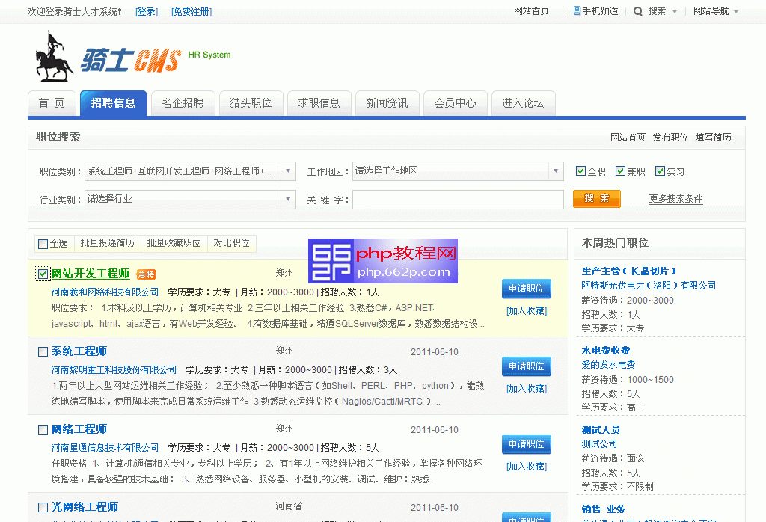
Task: Check the 网络工程师 job checkbox
Action: 43,430
